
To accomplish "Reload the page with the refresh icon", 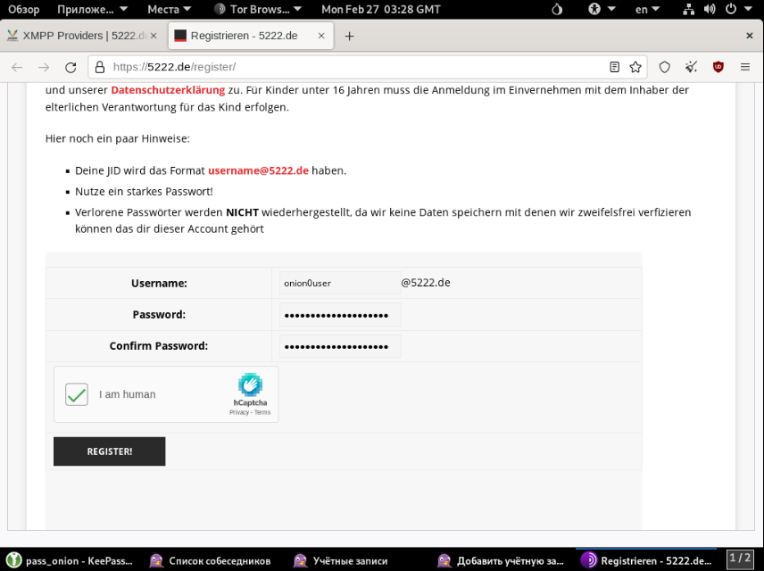I will point(71,67).
